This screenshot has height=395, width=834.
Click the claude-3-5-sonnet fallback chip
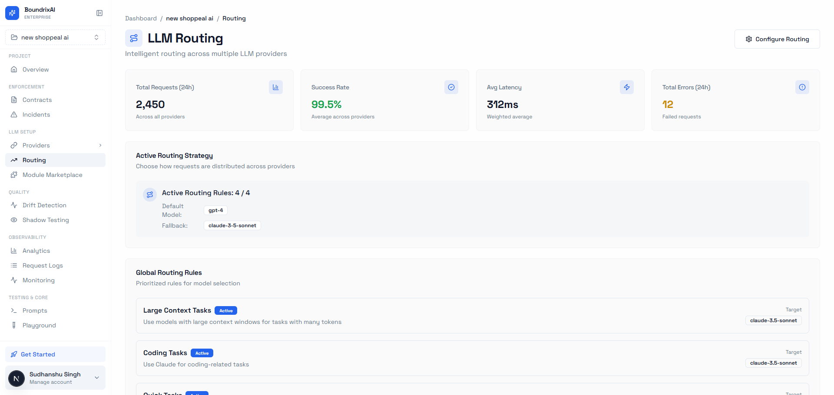pos(232,225)
